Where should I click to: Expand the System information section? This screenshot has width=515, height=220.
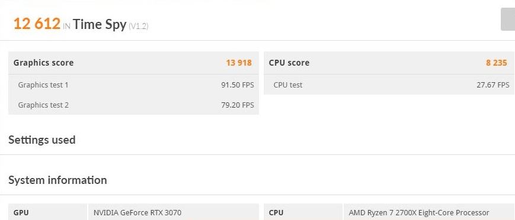click(57, 180)
